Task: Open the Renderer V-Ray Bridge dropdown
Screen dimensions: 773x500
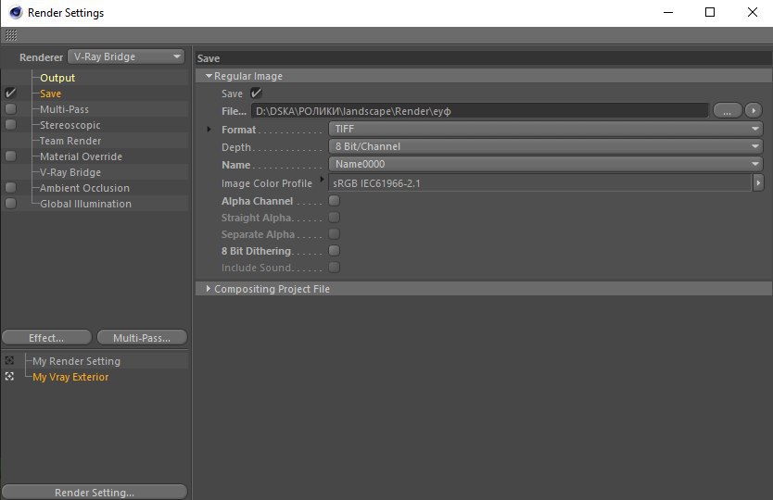Action: pos(126,56)
